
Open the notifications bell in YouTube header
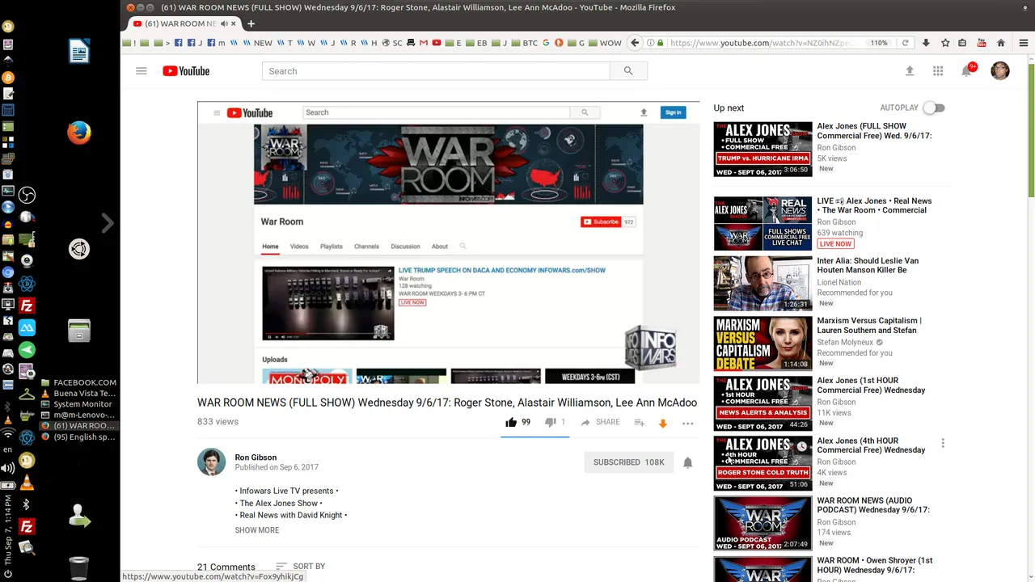click(966, 71)
